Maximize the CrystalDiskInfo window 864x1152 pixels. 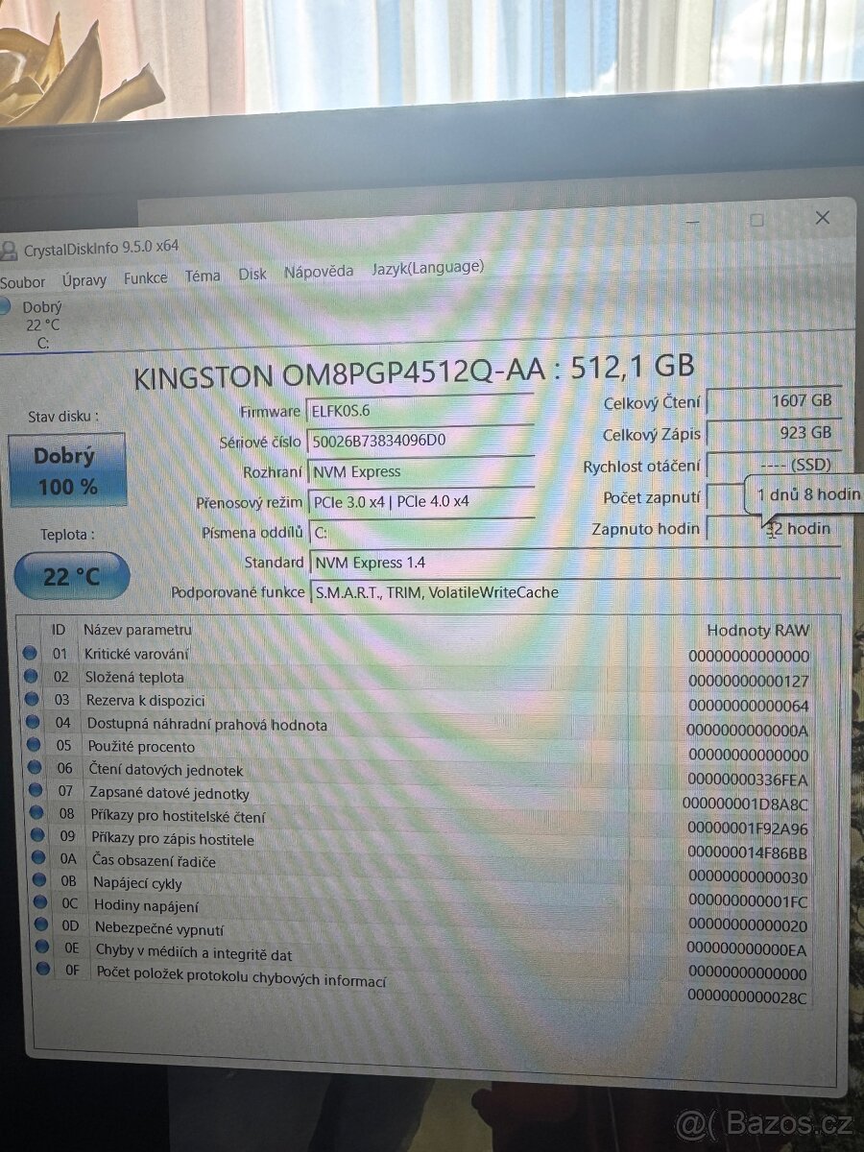pos(756,220)
